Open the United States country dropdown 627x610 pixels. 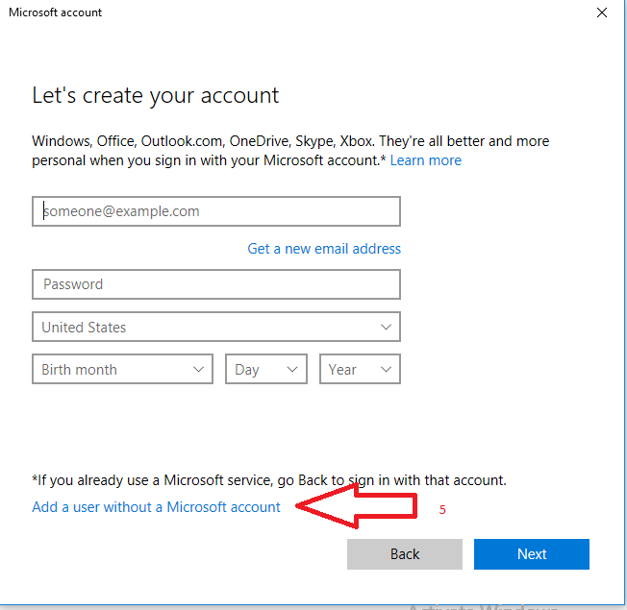(216, 327)
